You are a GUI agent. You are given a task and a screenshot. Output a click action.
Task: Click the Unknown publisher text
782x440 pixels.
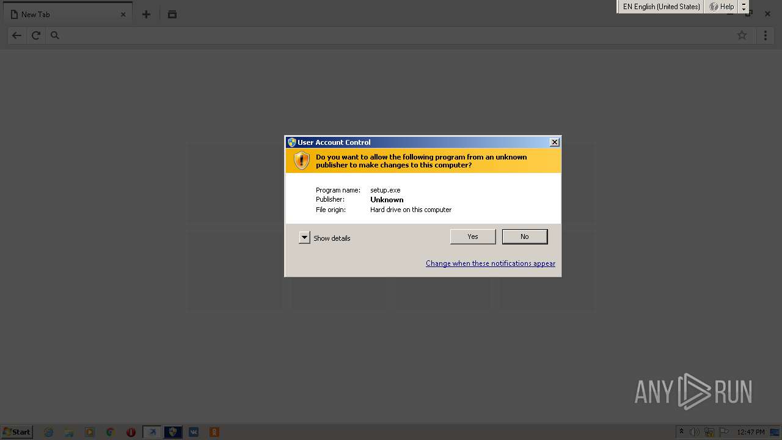click(x=387, y=200)
